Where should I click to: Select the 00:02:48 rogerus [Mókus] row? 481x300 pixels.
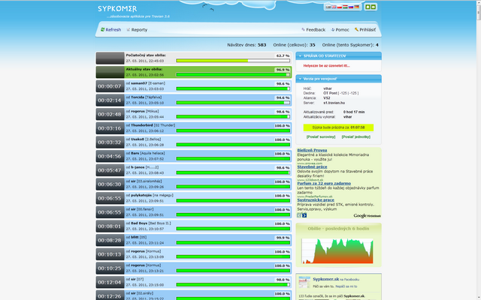[194, 114]
